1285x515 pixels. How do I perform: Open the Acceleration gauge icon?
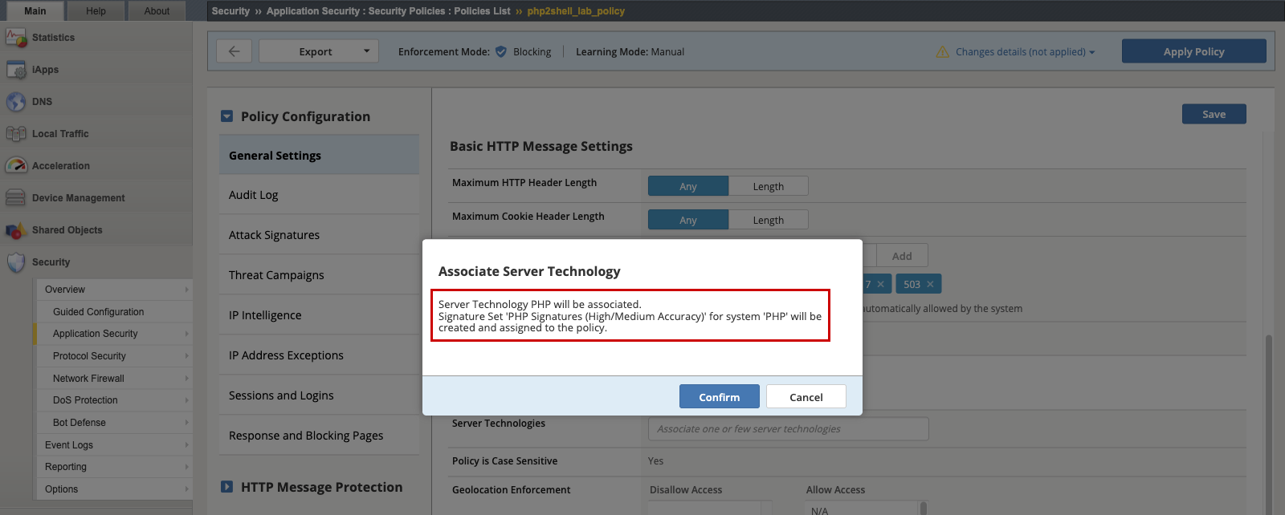point(16,166)
